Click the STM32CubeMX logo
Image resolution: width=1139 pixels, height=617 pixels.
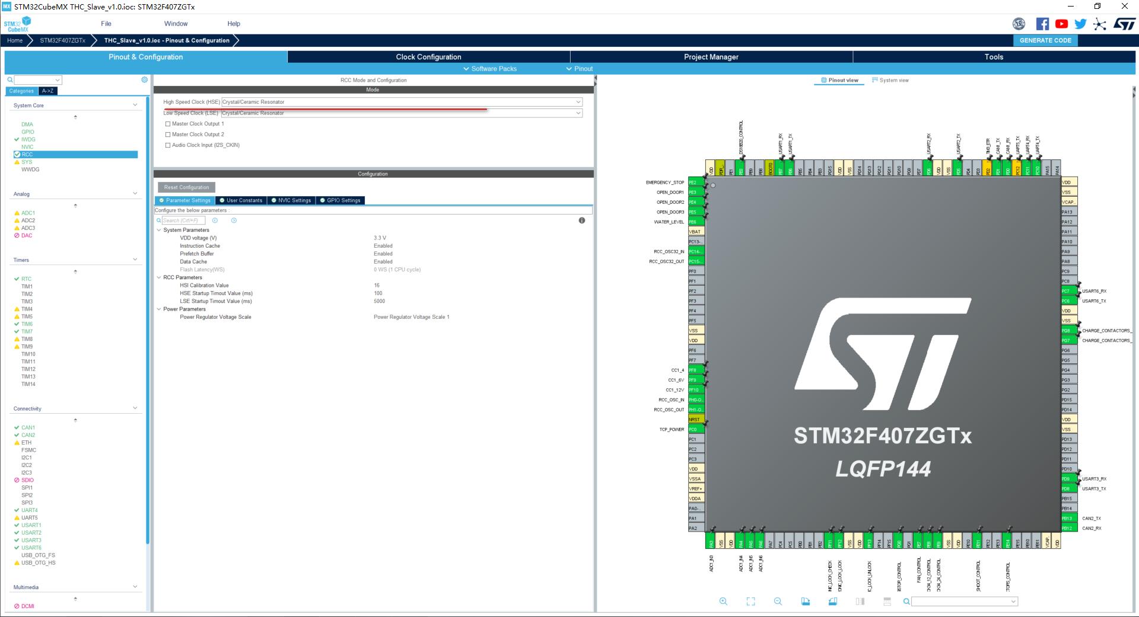click(17, 24)
